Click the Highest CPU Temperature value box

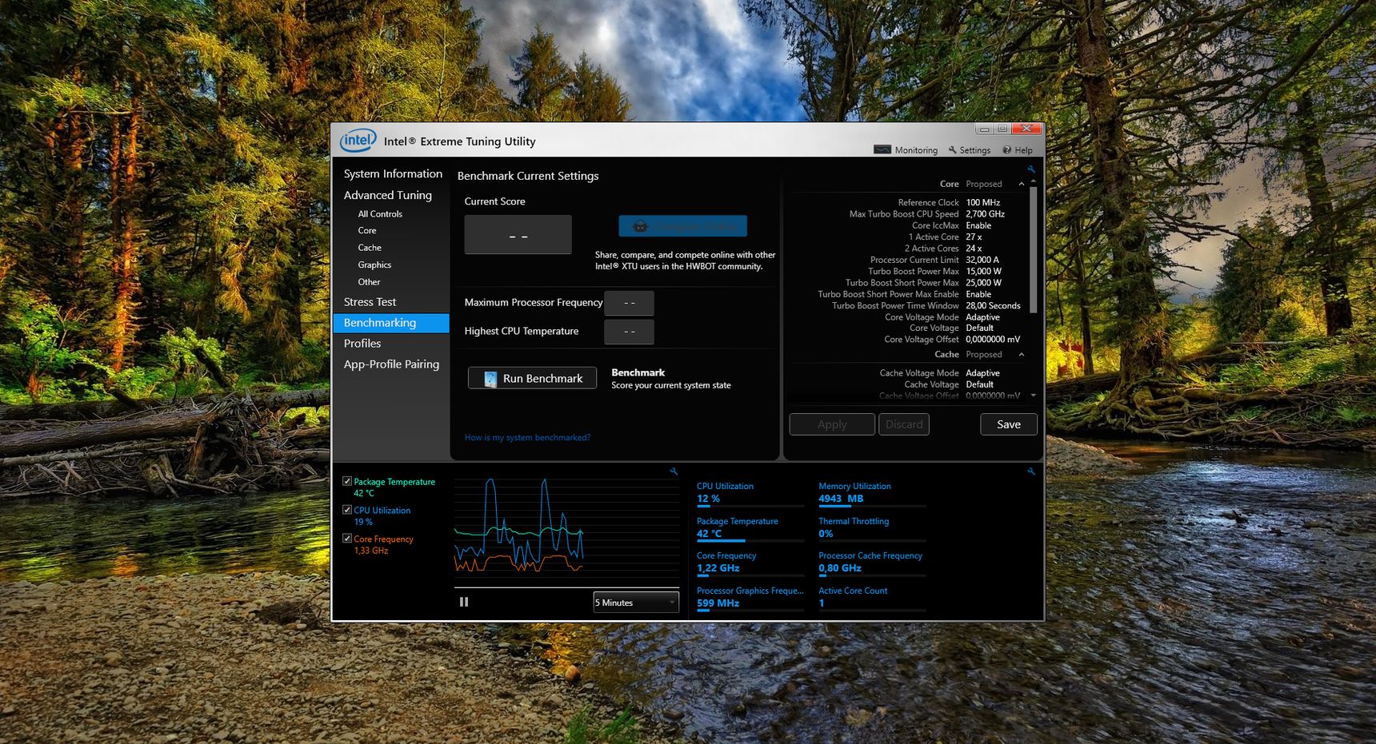point(629,332)
